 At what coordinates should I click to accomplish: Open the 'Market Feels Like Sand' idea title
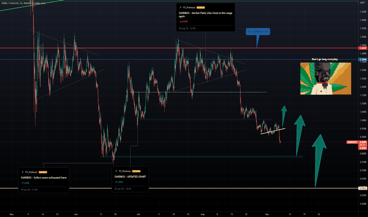205,15
